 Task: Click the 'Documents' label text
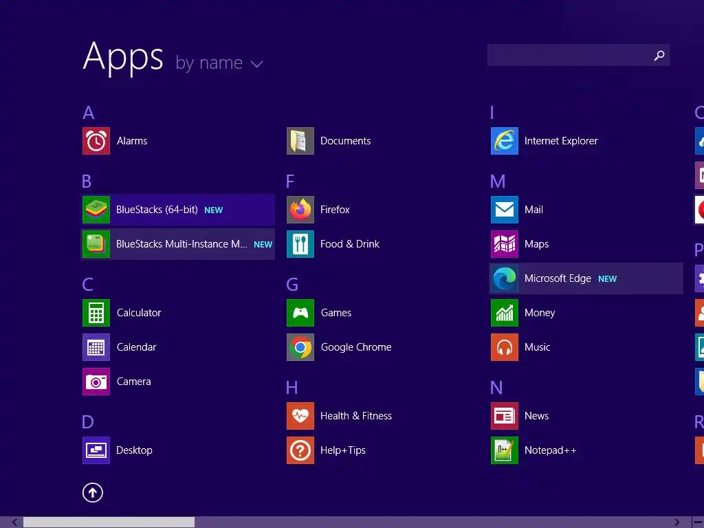coord(346,141)
